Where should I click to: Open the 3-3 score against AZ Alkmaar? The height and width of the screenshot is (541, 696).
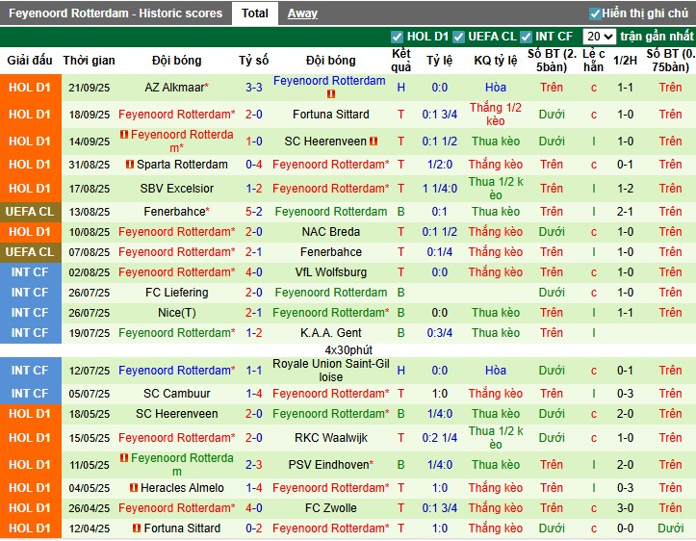[254, 88]
